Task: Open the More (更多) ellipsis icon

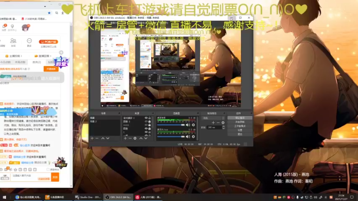Action: [29, 42]
